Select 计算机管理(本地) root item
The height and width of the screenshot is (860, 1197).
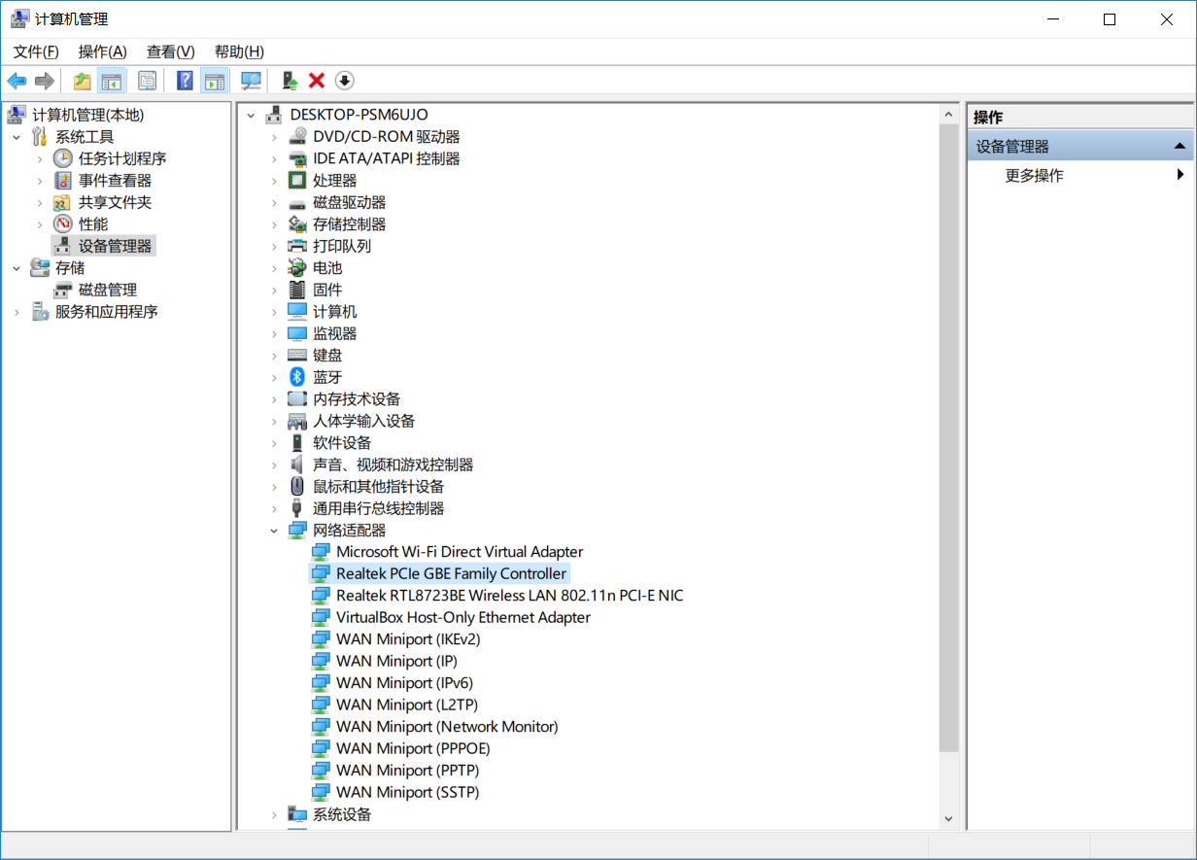(x=87, y=115)
